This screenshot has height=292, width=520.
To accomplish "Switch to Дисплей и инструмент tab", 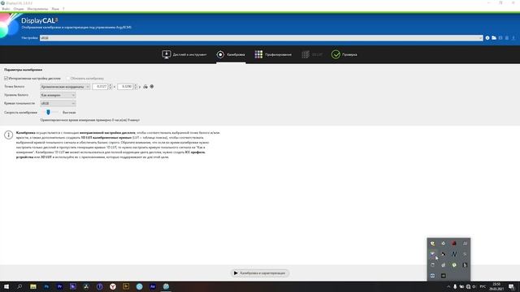I will pos(184,54).
